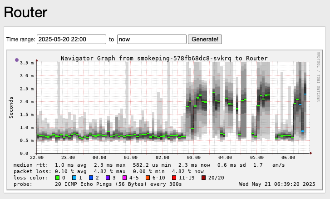330x199 pixels.
Task: Click the magenta 4-5 loss swatch
Action: pos(124,178)
